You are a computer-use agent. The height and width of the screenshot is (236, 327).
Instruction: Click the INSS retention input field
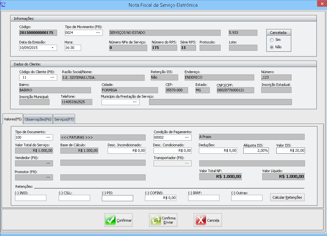(x=31, y=198)
